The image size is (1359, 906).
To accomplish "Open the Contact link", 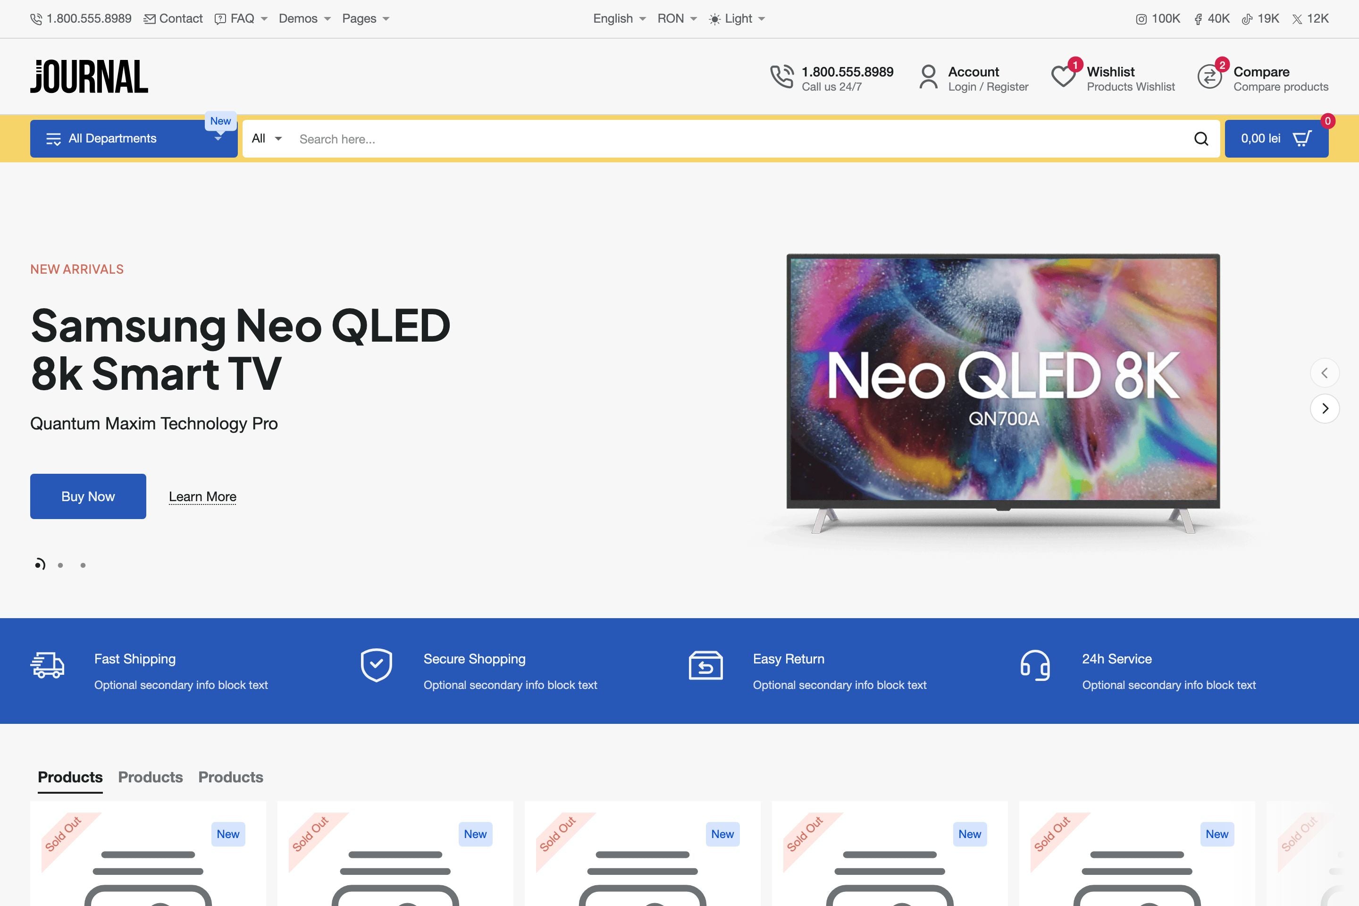I will click(x=173, y=18).
